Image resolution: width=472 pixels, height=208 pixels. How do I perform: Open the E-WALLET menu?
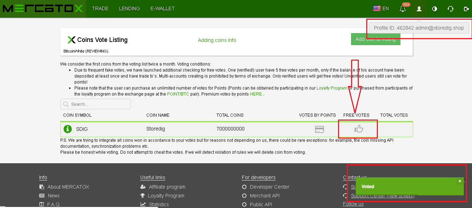pyautogui.click(x=163, y=8)
